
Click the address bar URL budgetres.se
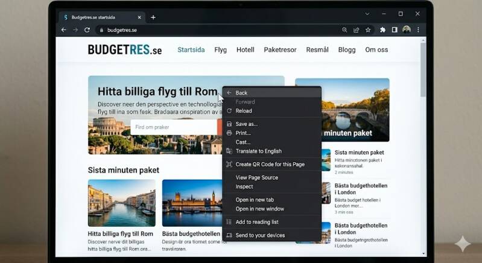click(122, 30)
